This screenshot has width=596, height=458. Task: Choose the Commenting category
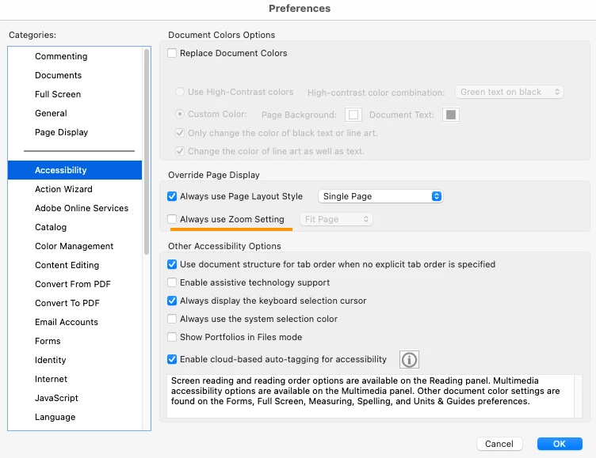pyautogui.click(x=61, y=56)
